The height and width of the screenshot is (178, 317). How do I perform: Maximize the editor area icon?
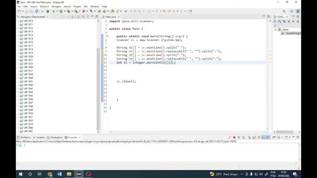coord(268,16)
